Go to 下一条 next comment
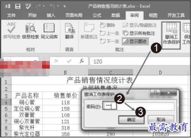Viewport: 191px width, 138px height. click(109, 41)
